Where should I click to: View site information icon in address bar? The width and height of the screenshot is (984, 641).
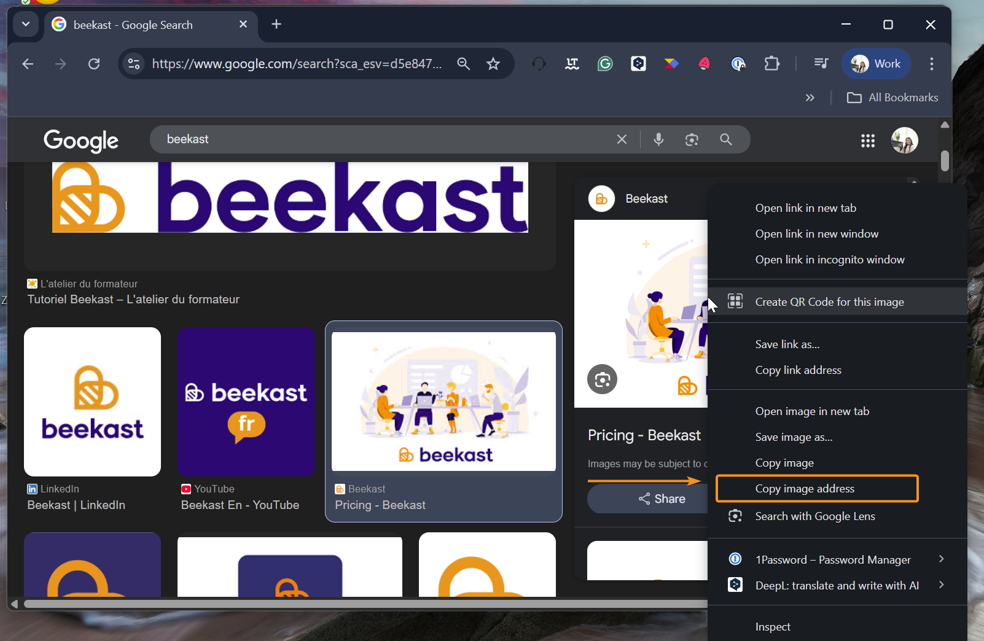(134, 64)
